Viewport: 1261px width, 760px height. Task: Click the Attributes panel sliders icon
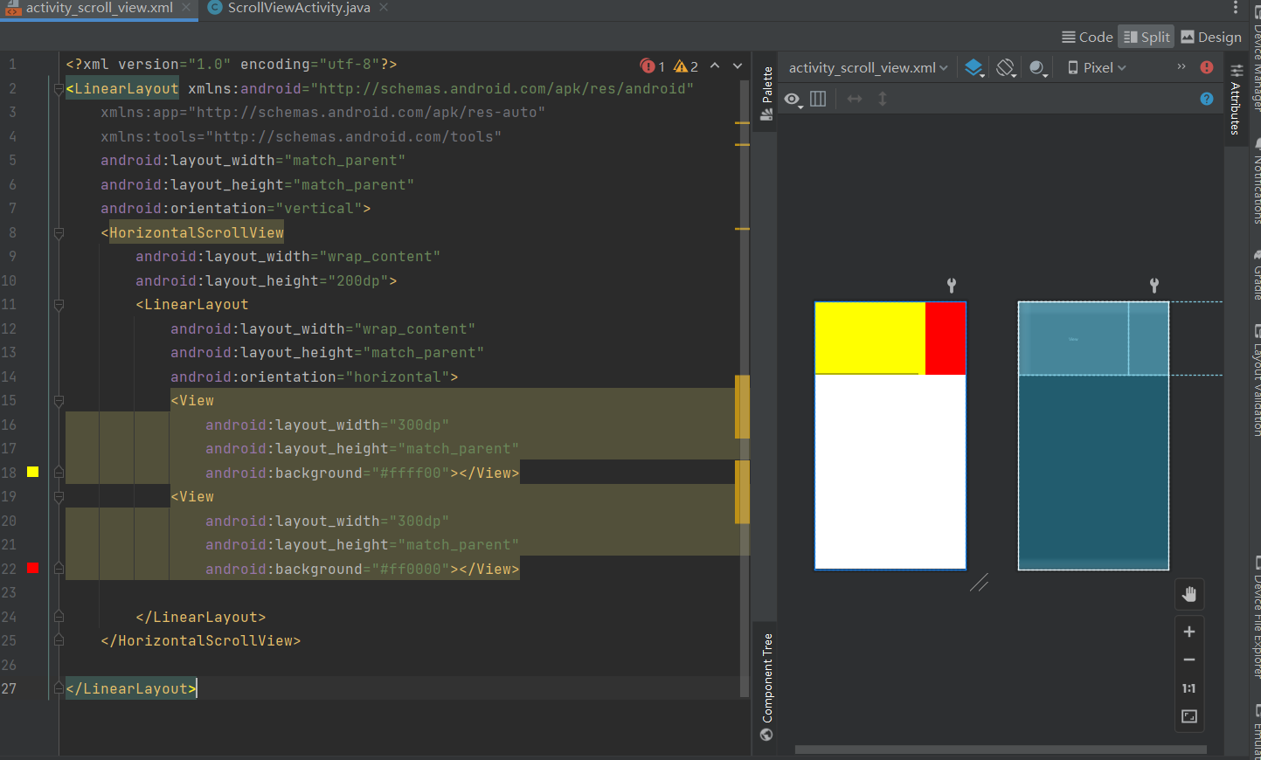[x=1237, y=71]
